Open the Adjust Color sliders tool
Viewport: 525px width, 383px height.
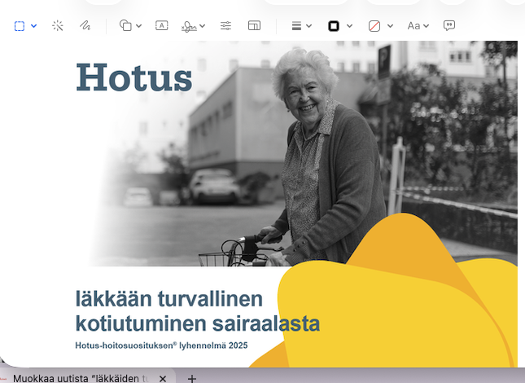click(x=225, y=26)
